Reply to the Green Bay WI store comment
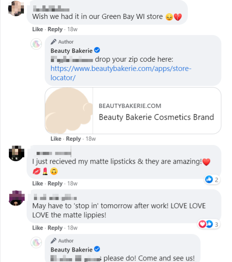The image size is (232, 262). click(x=55, y=29)
